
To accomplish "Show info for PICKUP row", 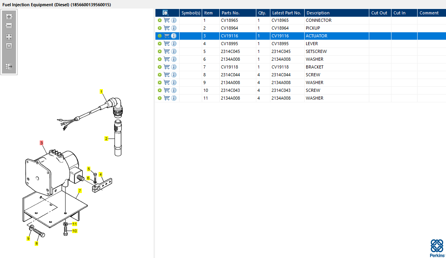I will 174,28.
